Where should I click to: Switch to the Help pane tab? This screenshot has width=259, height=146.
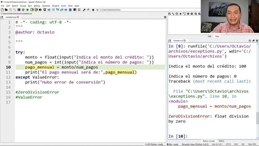[210, 36]
